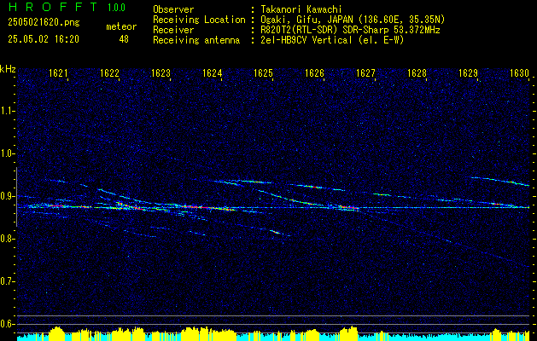Screen dimensions: 537x341
Task: Click the date stamp 25.05.02 16:20
Action: [44, 39]
